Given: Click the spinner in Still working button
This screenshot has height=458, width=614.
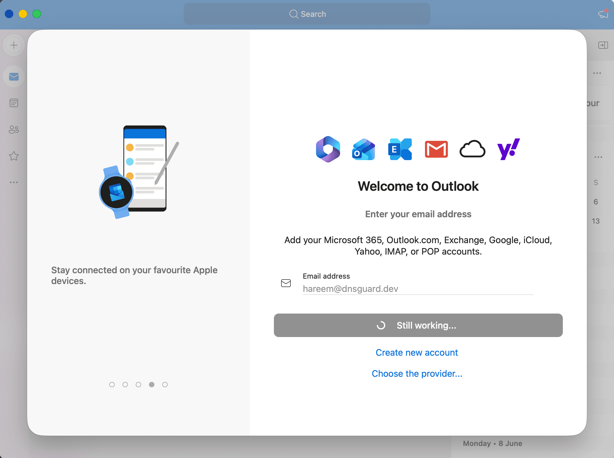Looking at the screenshot, I should (381, 326).
